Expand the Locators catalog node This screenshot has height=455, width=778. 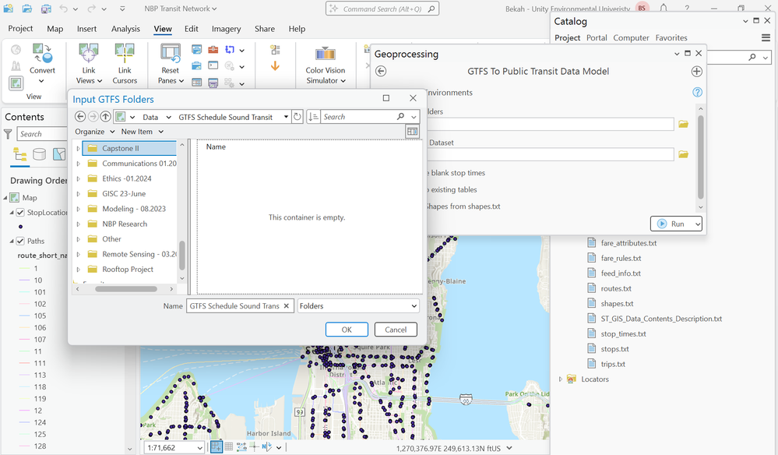(x=561, y=379)
